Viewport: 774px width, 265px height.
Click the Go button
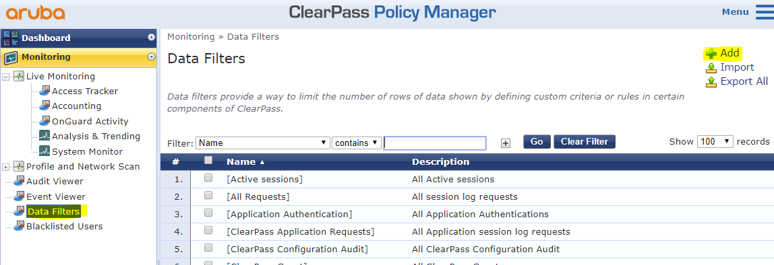[537, 142]
